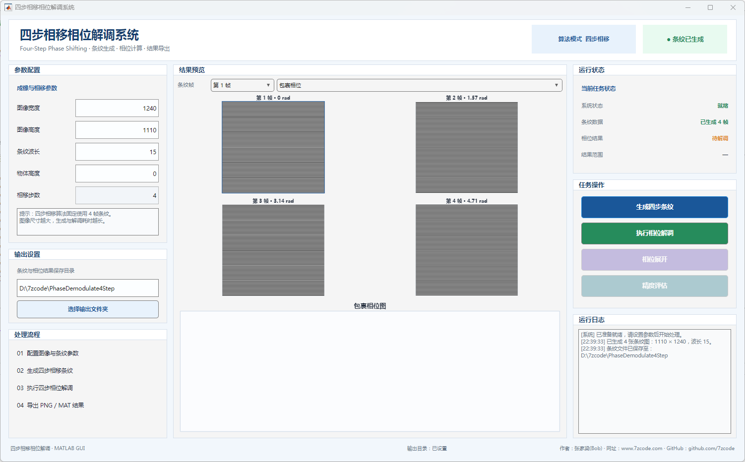Image resolution: width=745 pixels, height=462 pixels.
Task: Click the hint text box about 4 帧条纹
Action: (88, 222)
